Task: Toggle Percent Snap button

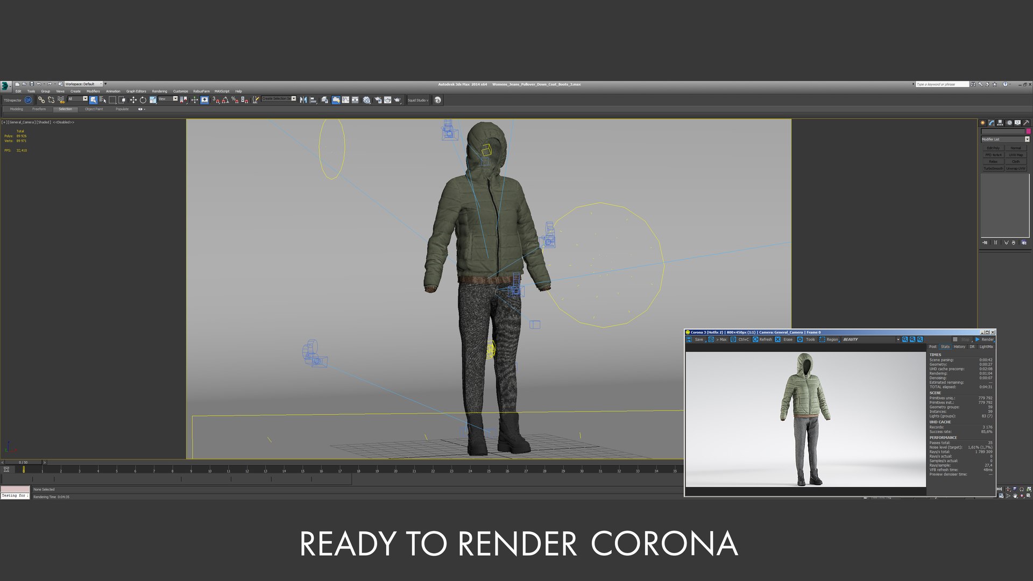Action: (235, 100)
